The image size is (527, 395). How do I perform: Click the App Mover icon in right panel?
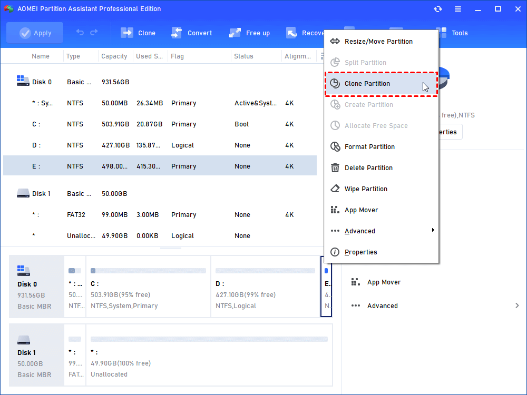pyautogui.click(x=355, y=282)
